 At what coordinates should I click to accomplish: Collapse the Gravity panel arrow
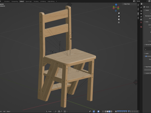145,56
